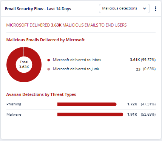
Task: Click the Malware threat type label
Action: tap(14, 114)
